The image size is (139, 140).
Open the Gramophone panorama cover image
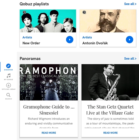(49, 82)
